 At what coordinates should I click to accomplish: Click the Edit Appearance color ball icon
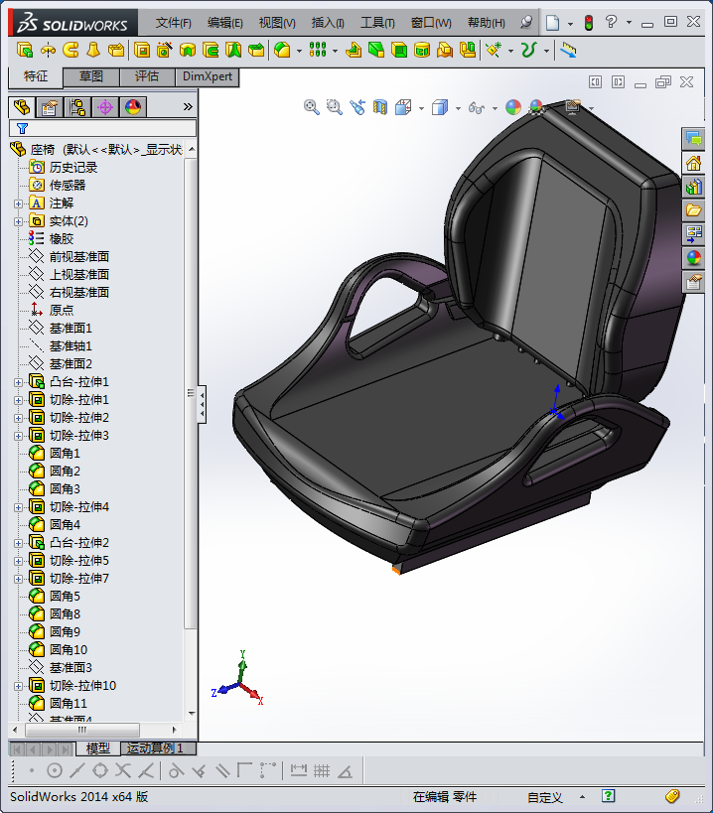(513, 107)
